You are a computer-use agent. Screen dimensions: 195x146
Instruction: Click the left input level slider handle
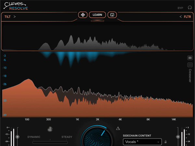tap(18, 137)
